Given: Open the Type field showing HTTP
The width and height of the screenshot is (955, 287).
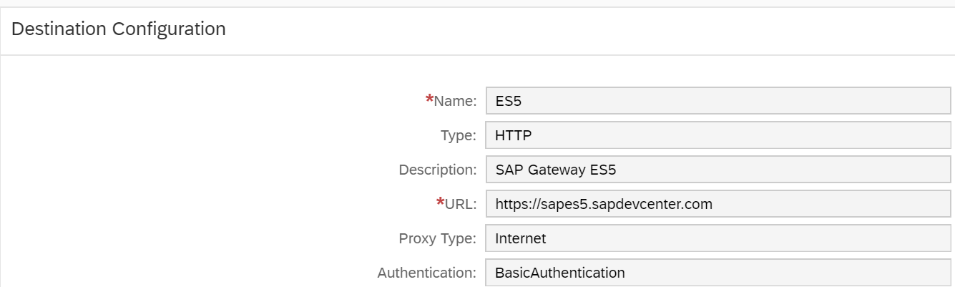Looking at the screenshot, I should [718, 135].
